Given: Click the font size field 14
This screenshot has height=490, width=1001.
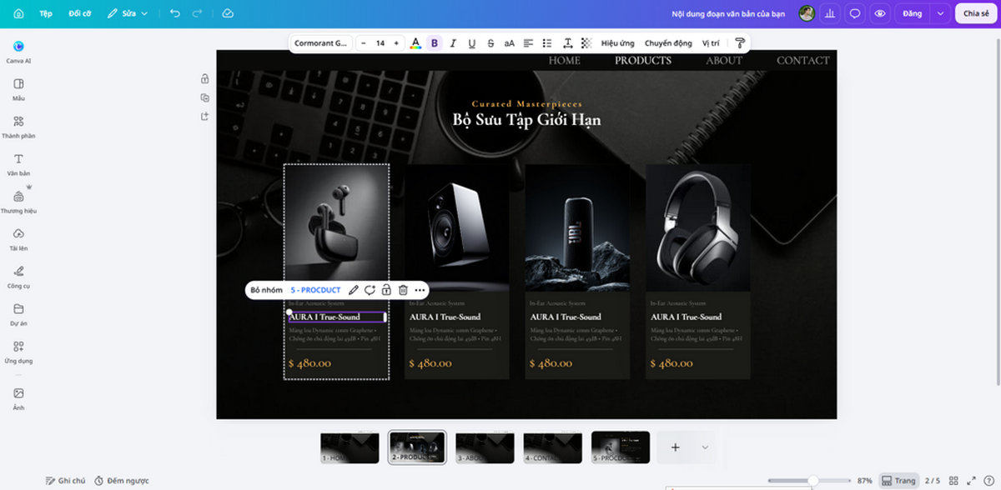Looking at the screenshot, I should pos(380,43).
